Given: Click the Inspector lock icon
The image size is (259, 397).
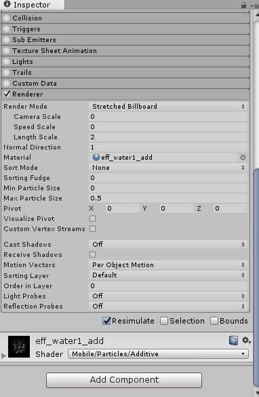Looking at the screenshot, I should [243, 5].
